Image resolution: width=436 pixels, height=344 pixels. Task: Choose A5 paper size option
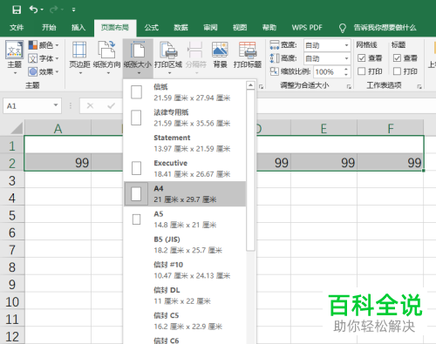[x=185, y=219]
